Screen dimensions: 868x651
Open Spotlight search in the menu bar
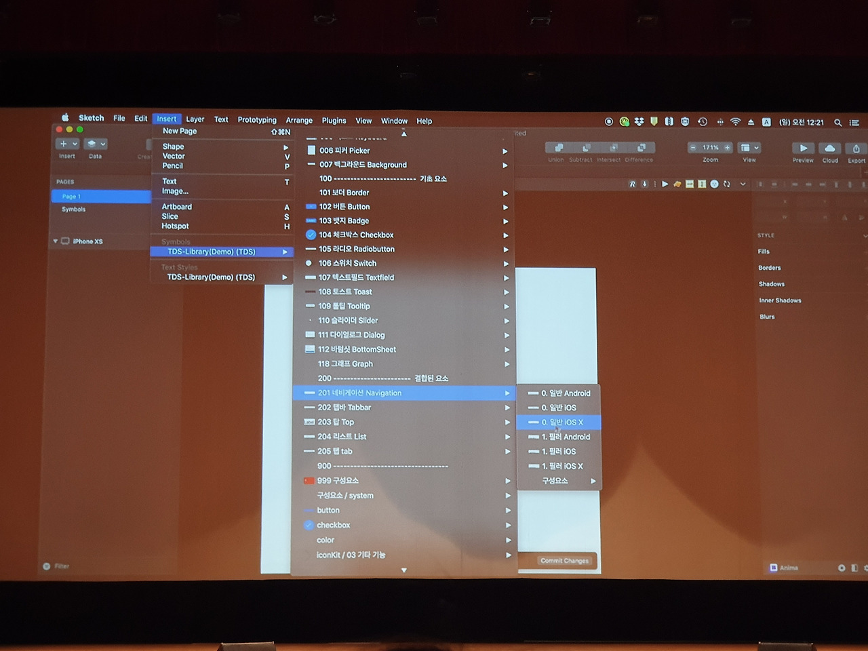pos(838,123)
